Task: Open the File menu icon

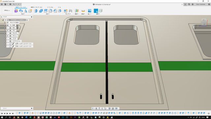Action: tap(5, 4)
